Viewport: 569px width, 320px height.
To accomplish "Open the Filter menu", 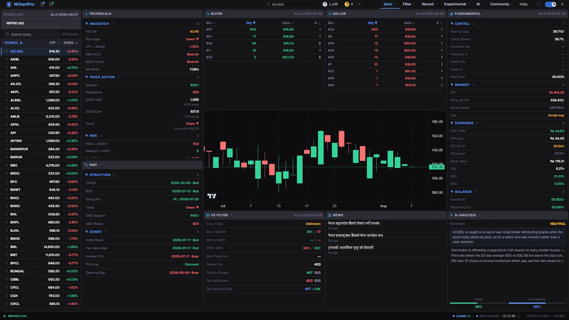I will (408, 4).
